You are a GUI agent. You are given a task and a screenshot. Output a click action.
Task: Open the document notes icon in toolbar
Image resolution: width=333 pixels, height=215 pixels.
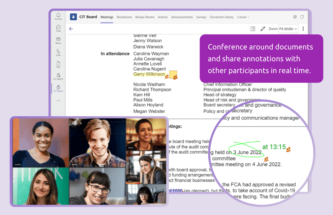pos(252,28)
